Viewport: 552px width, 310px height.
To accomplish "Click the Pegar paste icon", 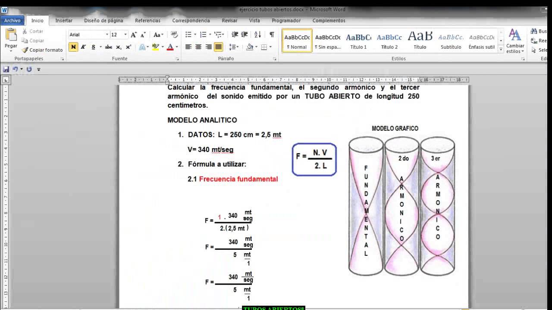I will [x=11, y=35].
